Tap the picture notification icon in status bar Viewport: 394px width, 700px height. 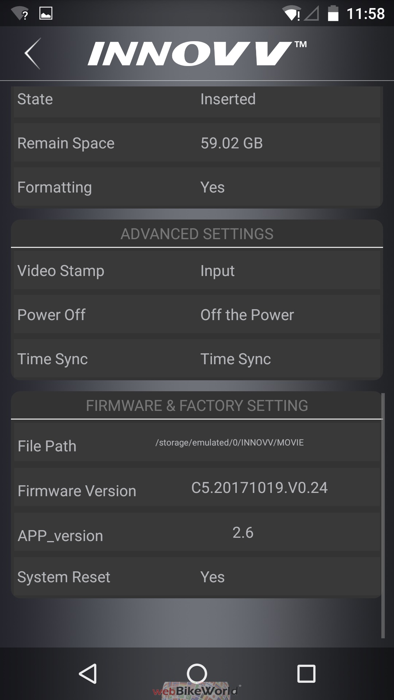point(46,13)
